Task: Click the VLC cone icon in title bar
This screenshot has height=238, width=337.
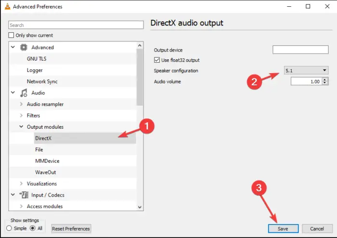Action: (x=8, y=6)
